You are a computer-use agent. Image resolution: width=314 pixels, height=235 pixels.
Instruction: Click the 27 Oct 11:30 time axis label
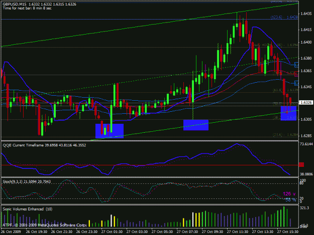coord(238,232)
